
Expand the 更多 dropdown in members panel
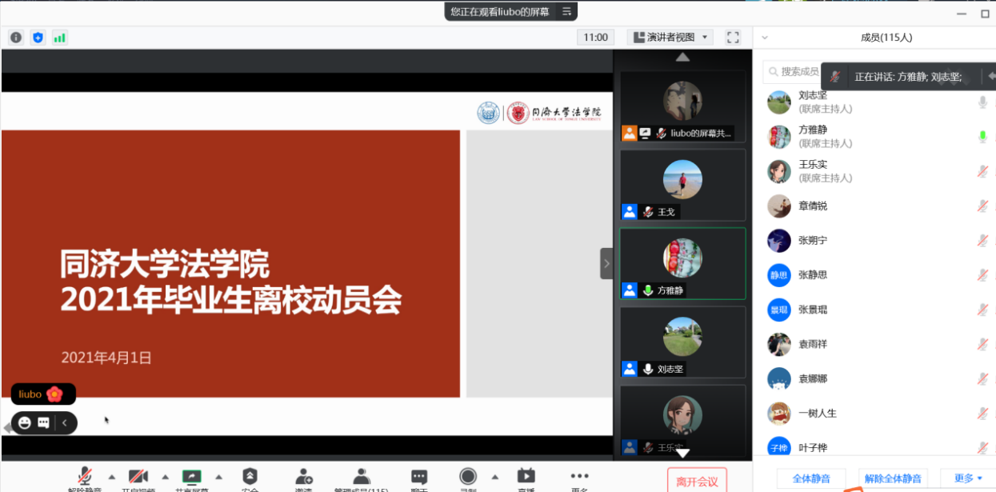pyautogui.click(x=967, y=478)
